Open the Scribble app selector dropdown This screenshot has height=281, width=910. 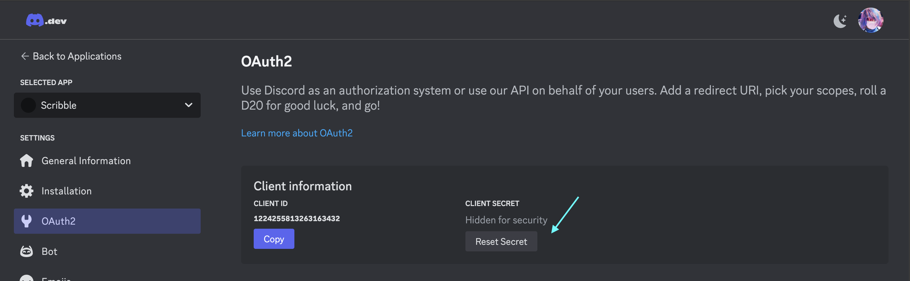click(x=107, y=105)
